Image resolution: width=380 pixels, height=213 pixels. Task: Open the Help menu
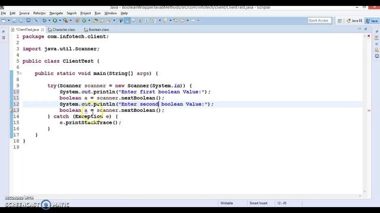click(124, 13)
